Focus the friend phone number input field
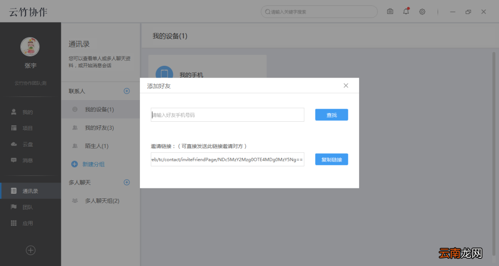Image resolution: width=499 pixels, height=266 pixels. (x=227, y=115)
